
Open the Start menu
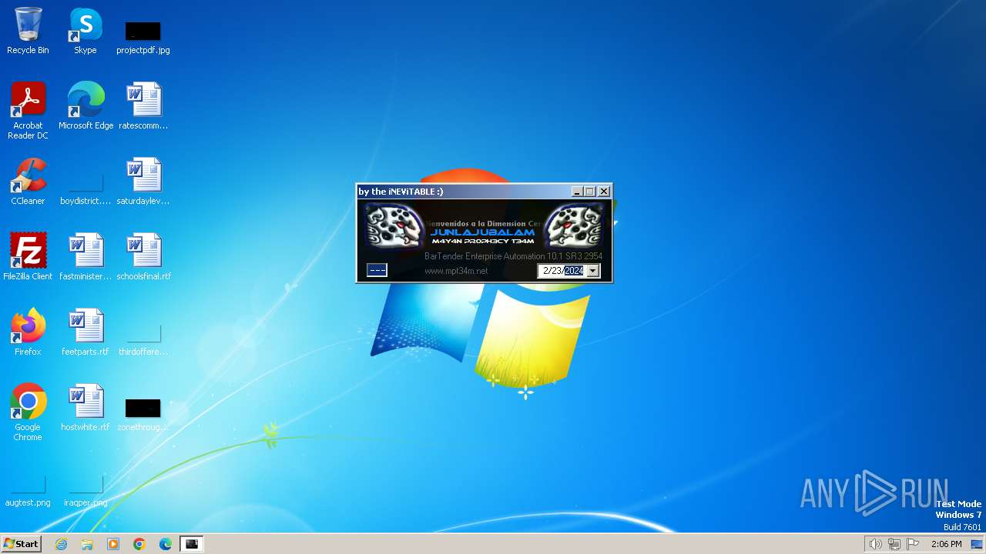click(x=21, y=544)
